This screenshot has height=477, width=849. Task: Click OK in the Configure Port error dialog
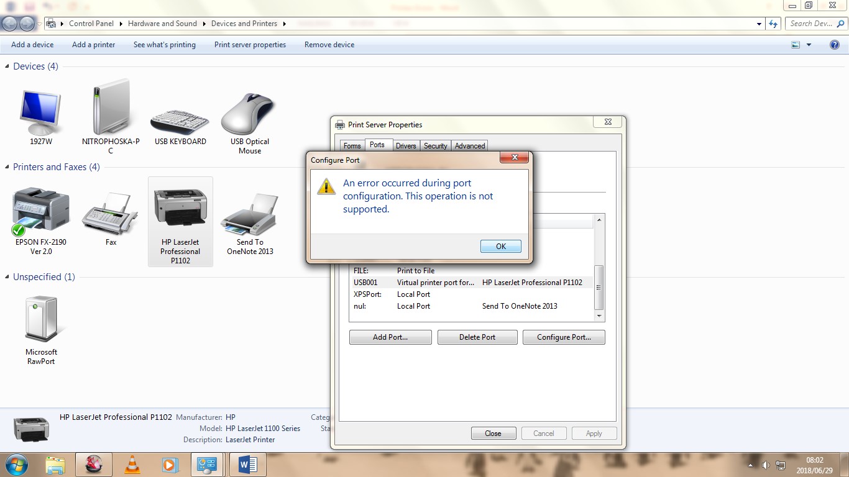[501, 247]
